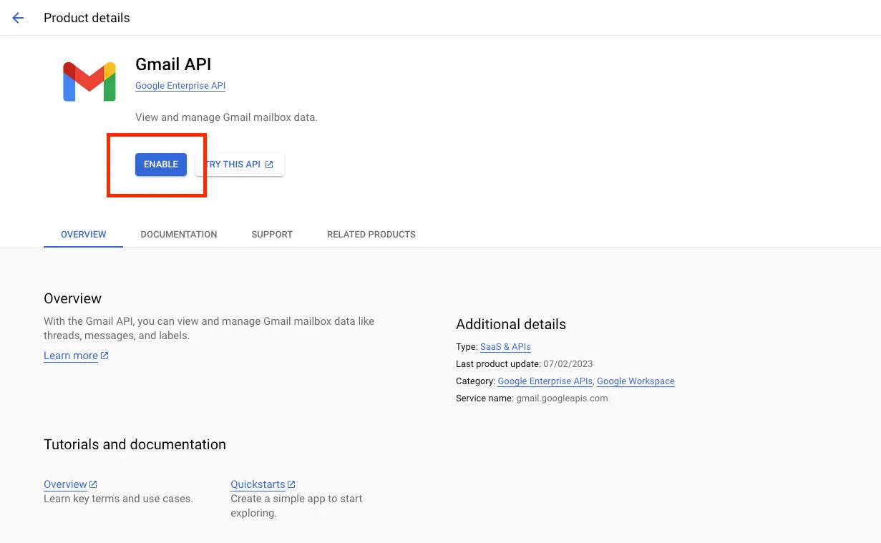The height and width of the screenshot is (543, 881).
Task: Open the Try This API button
Action: (240, 165)
